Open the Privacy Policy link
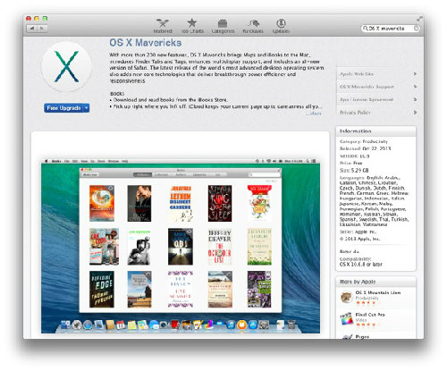 355,113
